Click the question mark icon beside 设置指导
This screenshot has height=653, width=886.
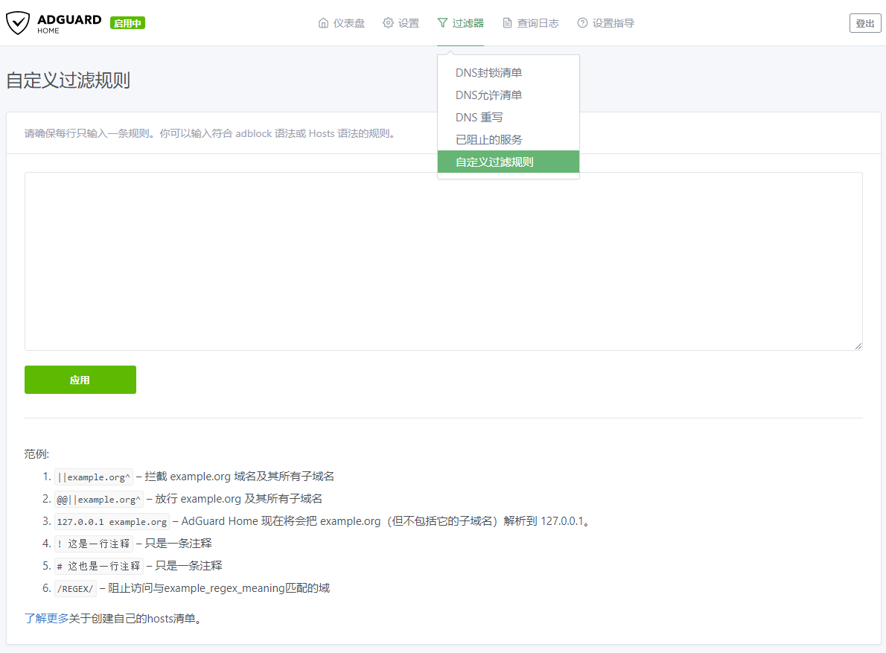tap(582, 23)
